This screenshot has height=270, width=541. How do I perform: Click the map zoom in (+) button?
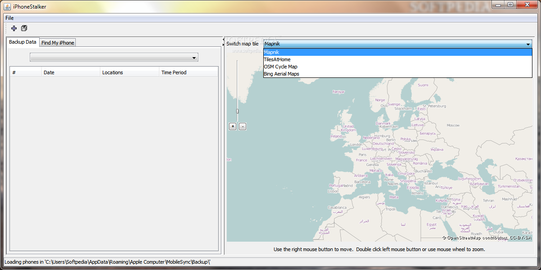tap(233, 126)
